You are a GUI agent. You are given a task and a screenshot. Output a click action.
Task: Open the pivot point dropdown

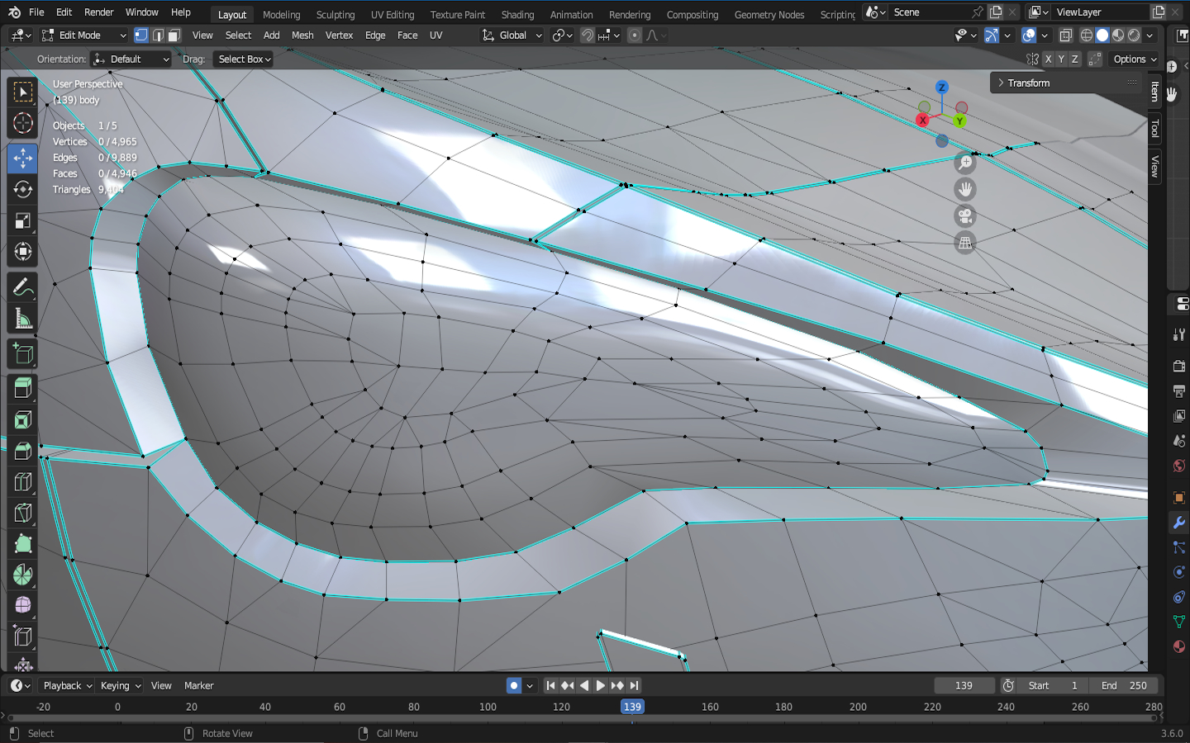coord(562,35)
